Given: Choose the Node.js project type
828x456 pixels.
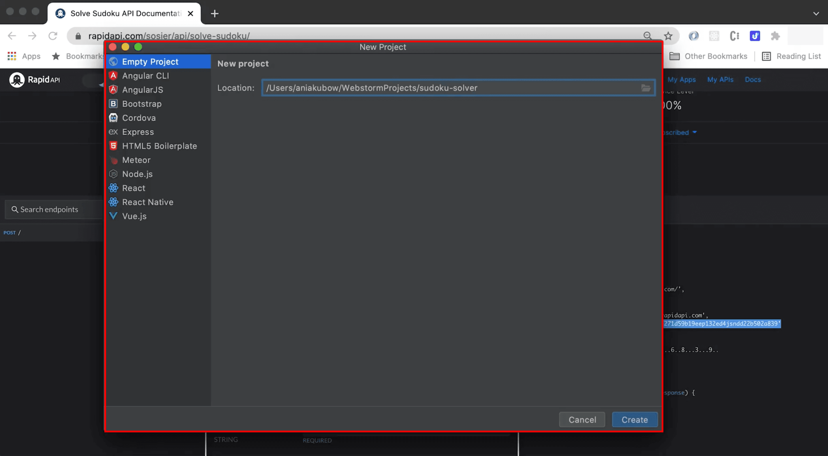Looking at the screenshot, I should tap(158, 174).
